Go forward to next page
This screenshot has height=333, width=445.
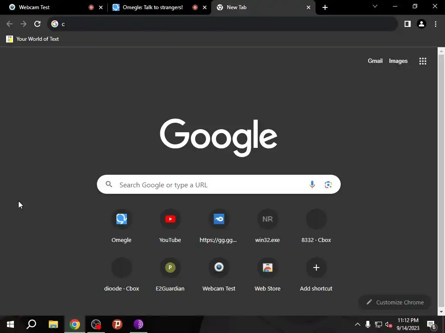[x=23, y=24]
